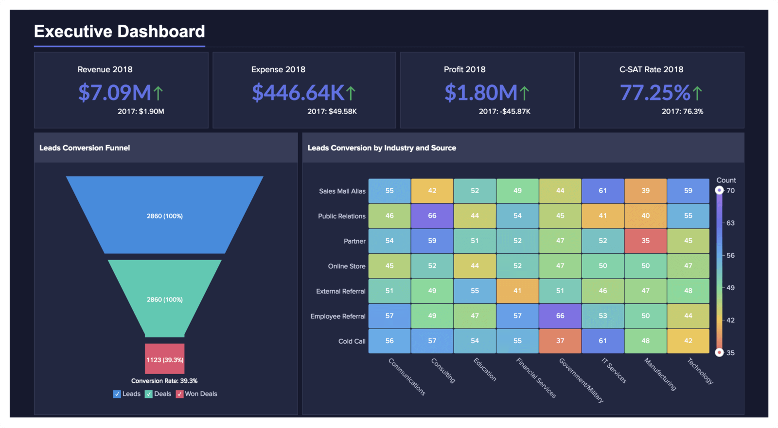Image resolution: width=778 pixels, height=428 pixels.
Task: Select the red Won Deals funnel segment
Action: pyautogui.click(x=165, y=359)
